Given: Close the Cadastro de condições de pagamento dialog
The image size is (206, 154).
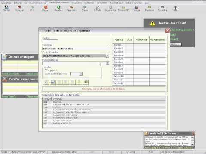Looking at the screenshot, I should pyautogui.click(x=167, y=30).
